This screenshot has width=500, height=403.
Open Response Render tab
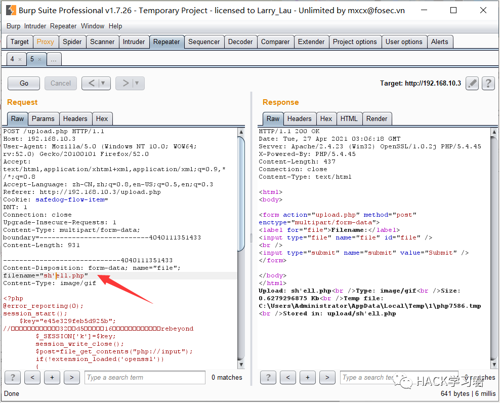377,118
